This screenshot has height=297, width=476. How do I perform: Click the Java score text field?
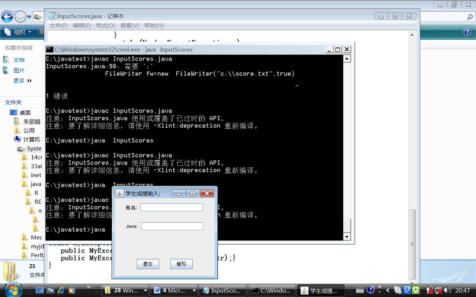click(172, 226)
